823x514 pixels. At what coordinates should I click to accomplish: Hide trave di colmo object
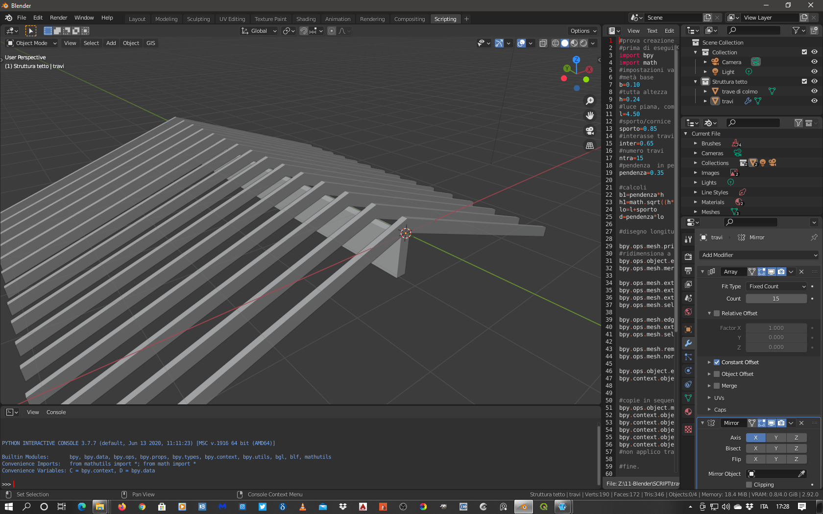tap(814, 91)
